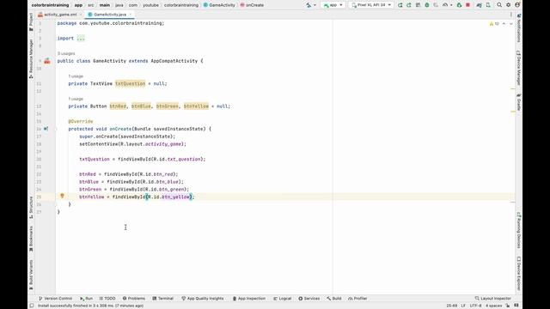Click the tool window quick-access icon in status bar

(x=32, y=306)
